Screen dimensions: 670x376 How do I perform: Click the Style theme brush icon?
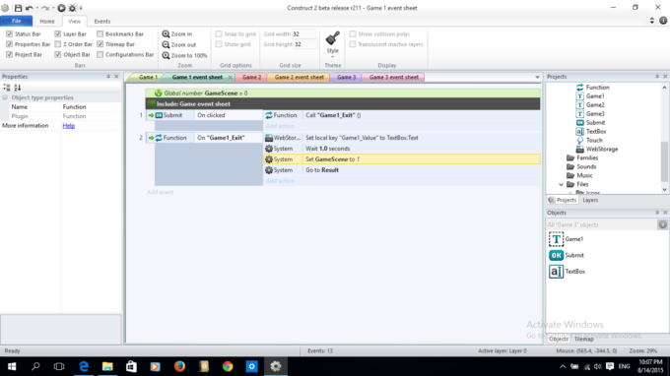tap(332, 38)
